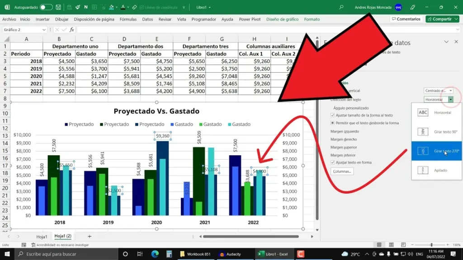Expand the Dirección del texto dropdown
The image size is (463, 260).
point(450,99)
